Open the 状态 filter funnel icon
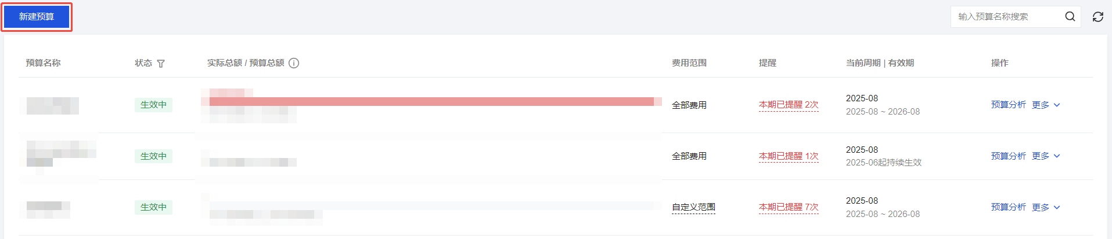1112x239 pixels. pyautogui.click(x=161, y=64)
